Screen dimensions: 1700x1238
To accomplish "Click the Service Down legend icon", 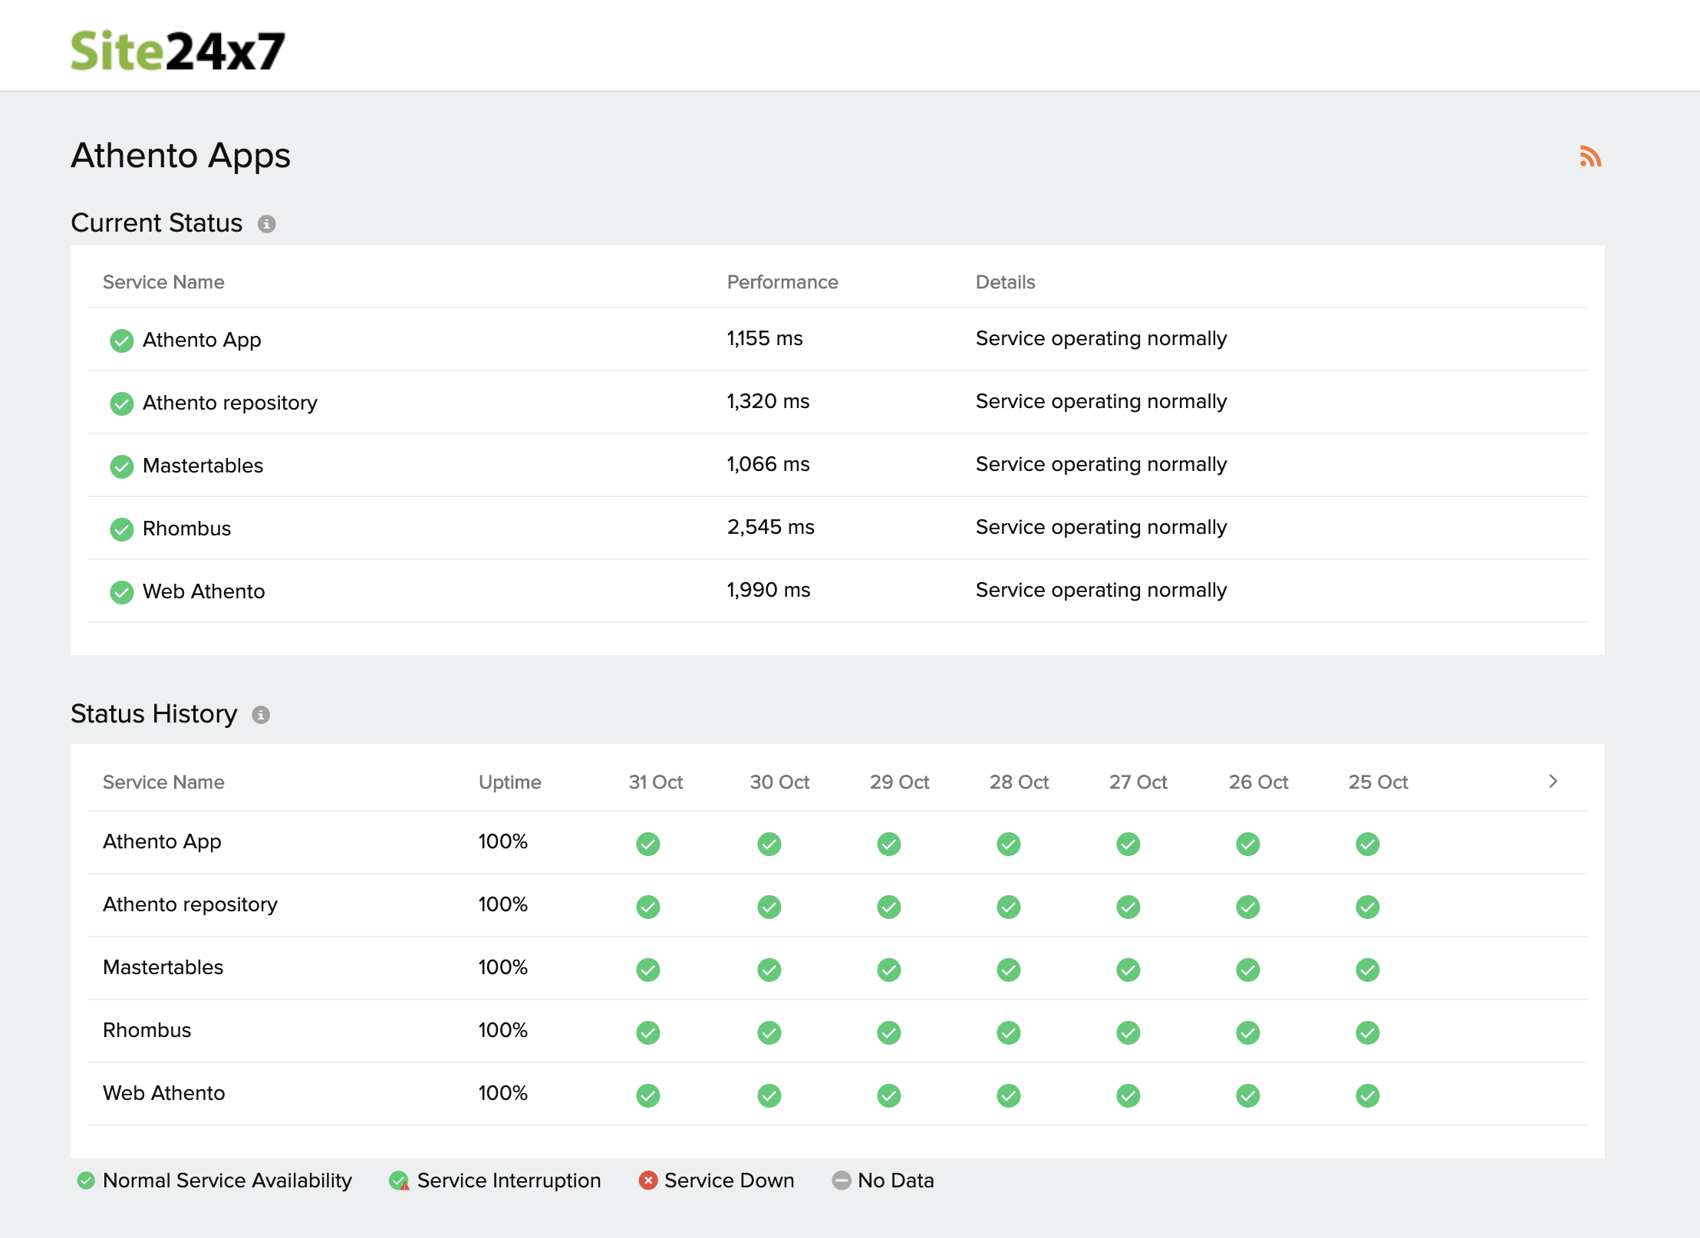I will point(648,1180).
